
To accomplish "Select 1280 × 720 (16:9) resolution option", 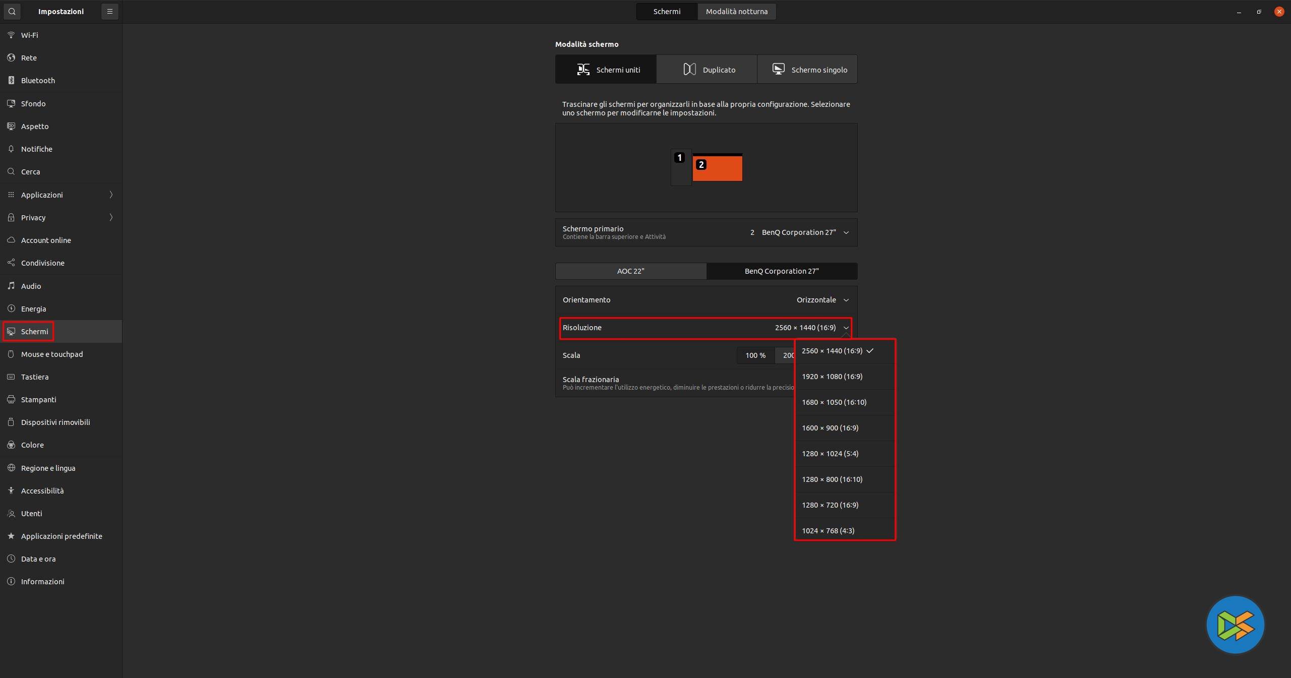I will (830, 505).
